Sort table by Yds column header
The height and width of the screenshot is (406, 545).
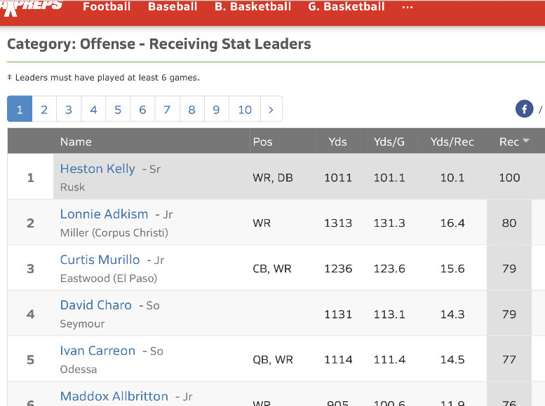[337, 141]
